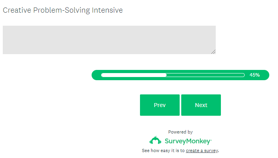The height and width of the screenshot is (158, 278).
Task: Click the "Monkey" part of the SurveyMonkey wordmark
Action: (x=198, y=141)
